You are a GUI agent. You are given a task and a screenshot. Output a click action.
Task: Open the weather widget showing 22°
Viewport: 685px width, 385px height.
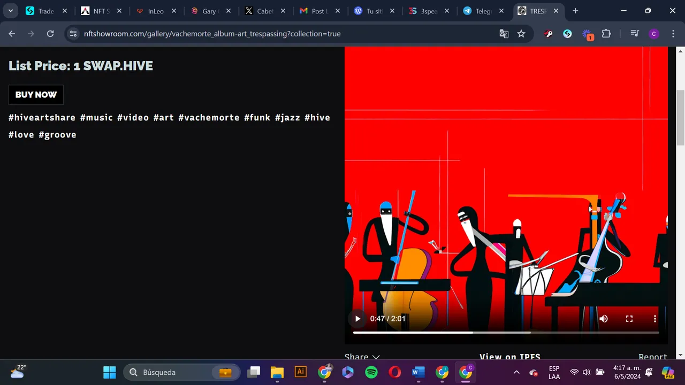click(18, 372)
